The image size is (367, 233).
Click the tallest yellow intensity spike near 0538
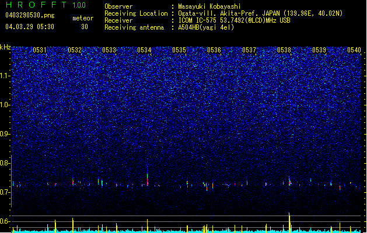coord(289,223)
